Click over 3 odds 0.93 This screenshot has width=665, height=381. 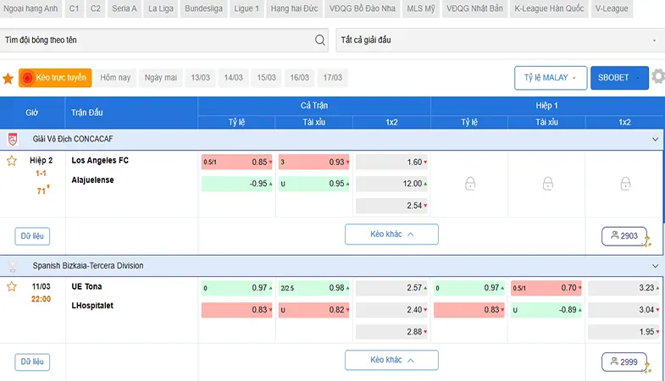(x=313, y=162)
